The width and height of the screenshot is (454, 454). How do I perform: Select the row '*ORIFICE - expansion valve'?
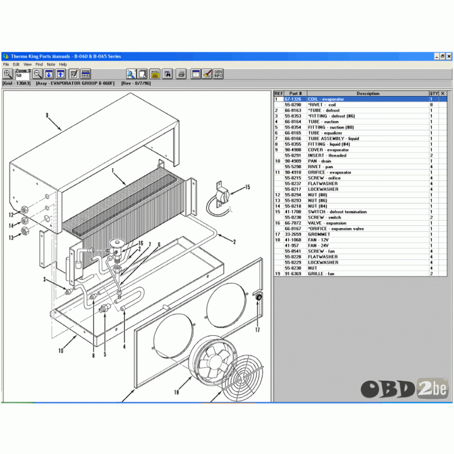click(x=360, y=229)
